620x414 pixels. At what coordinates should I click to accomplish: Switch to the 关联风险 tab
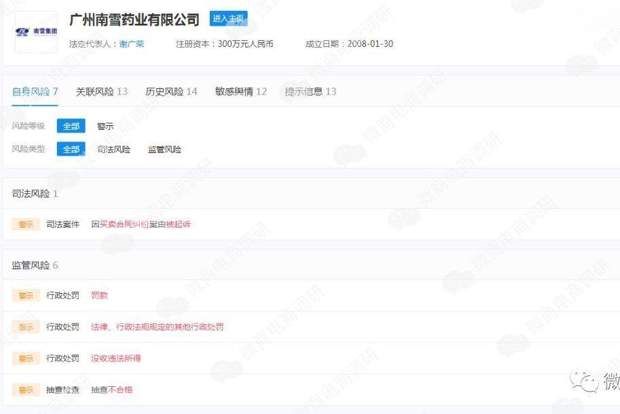(101, 92)
